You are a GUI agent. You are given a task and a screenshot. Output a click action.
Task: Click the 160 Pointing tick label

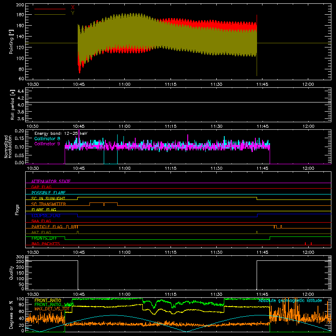(x=20, y=26)
